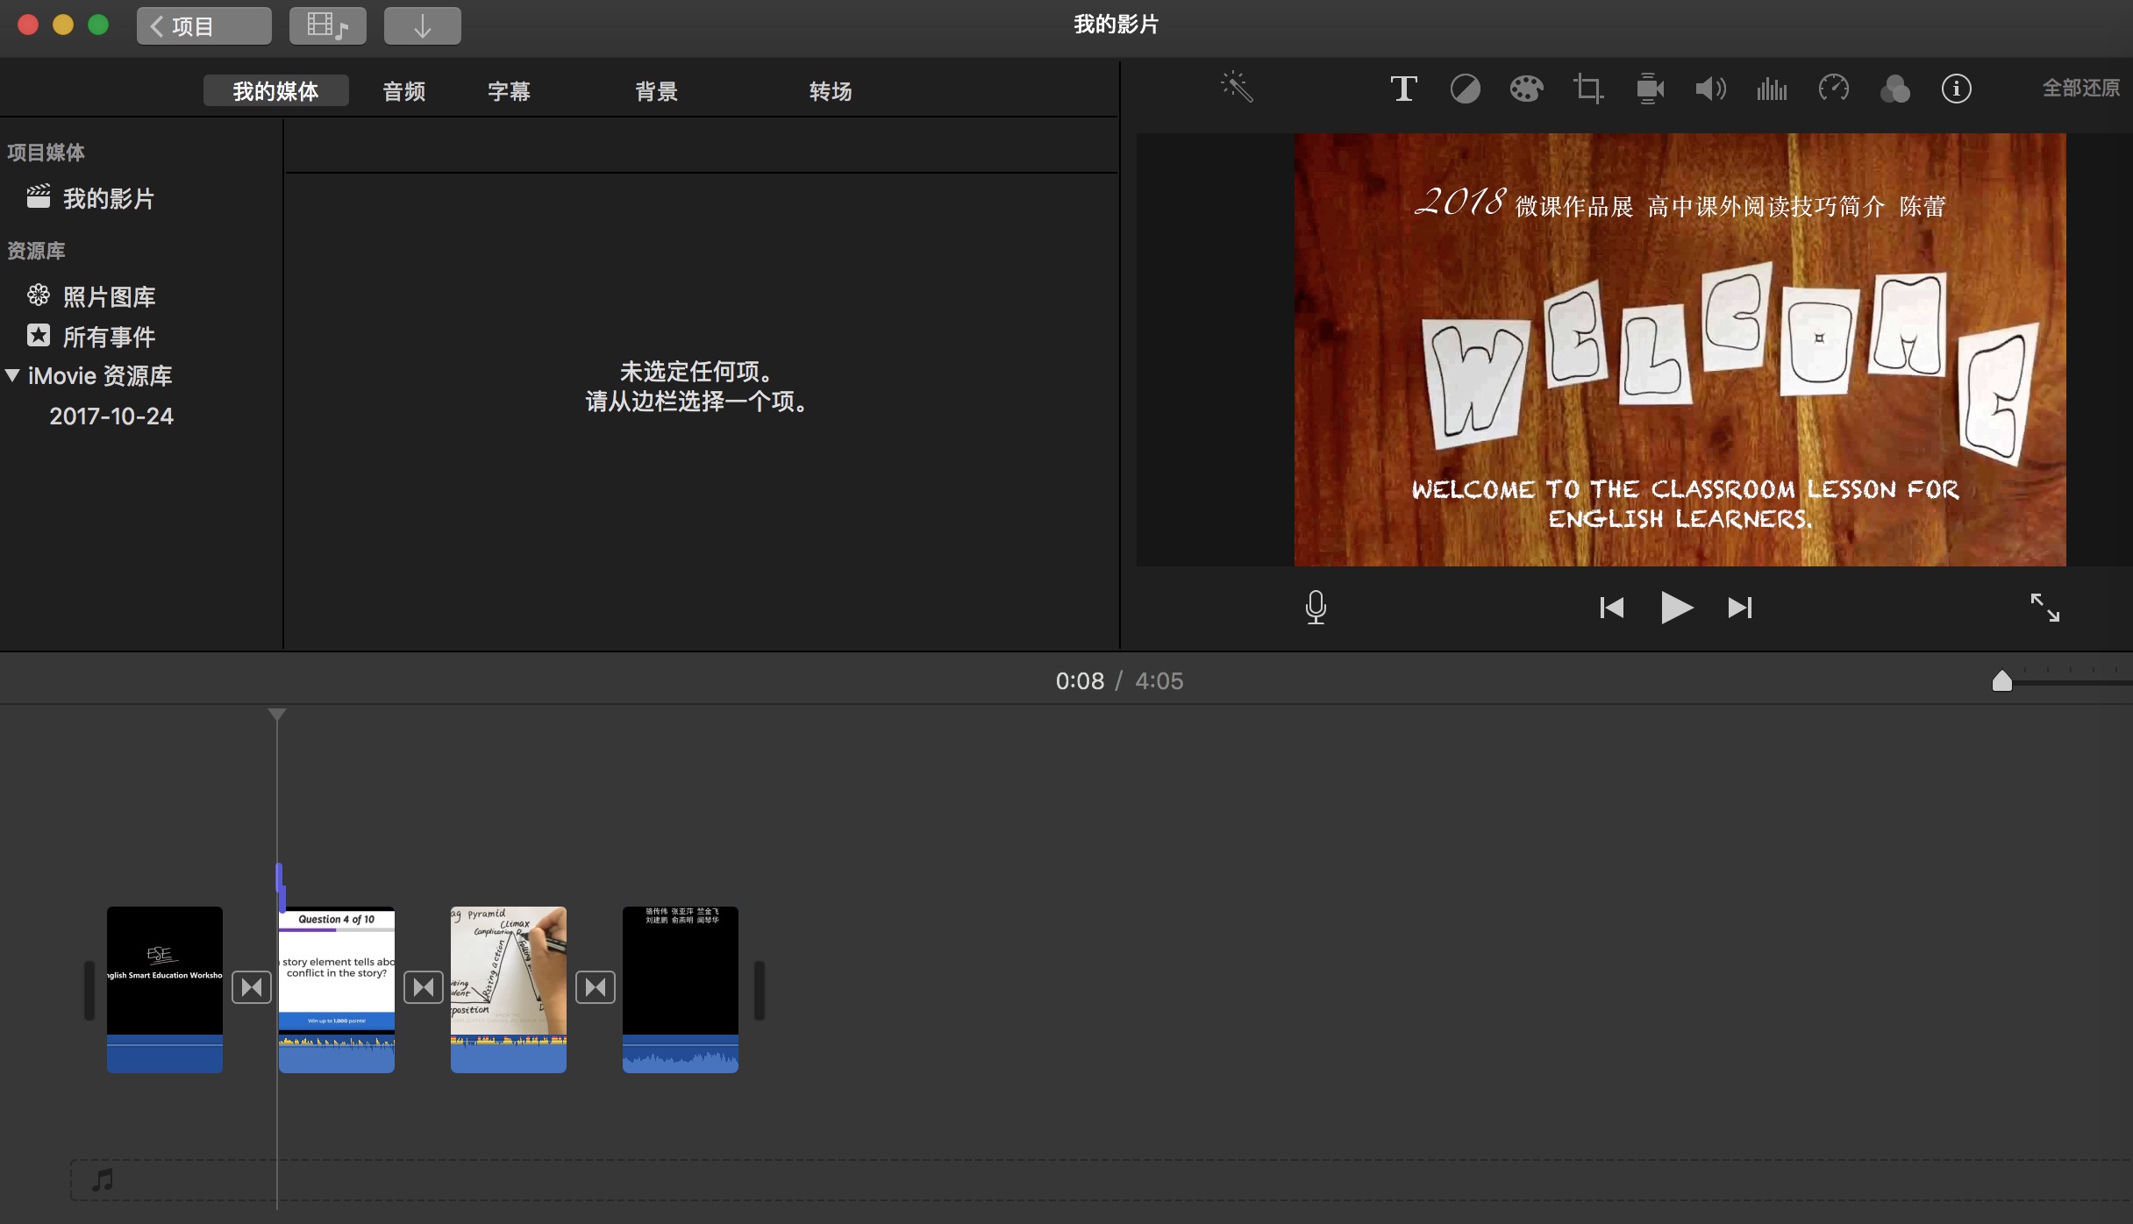
Task: Toggle fullscreen playback of the viewer
Action: click(x=2044, y=607)
